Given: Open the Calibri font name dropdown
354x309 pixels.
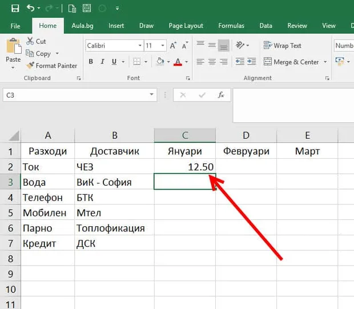Looking at the screenshot, I should tap(140, 46).
